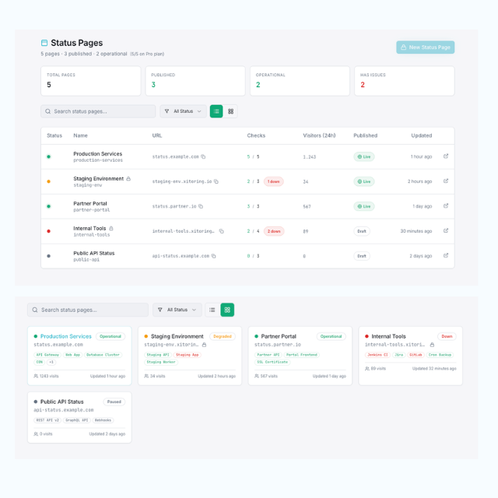
Task: Copy the staging-env.xitoring.io URL
Action: (216, 181)
